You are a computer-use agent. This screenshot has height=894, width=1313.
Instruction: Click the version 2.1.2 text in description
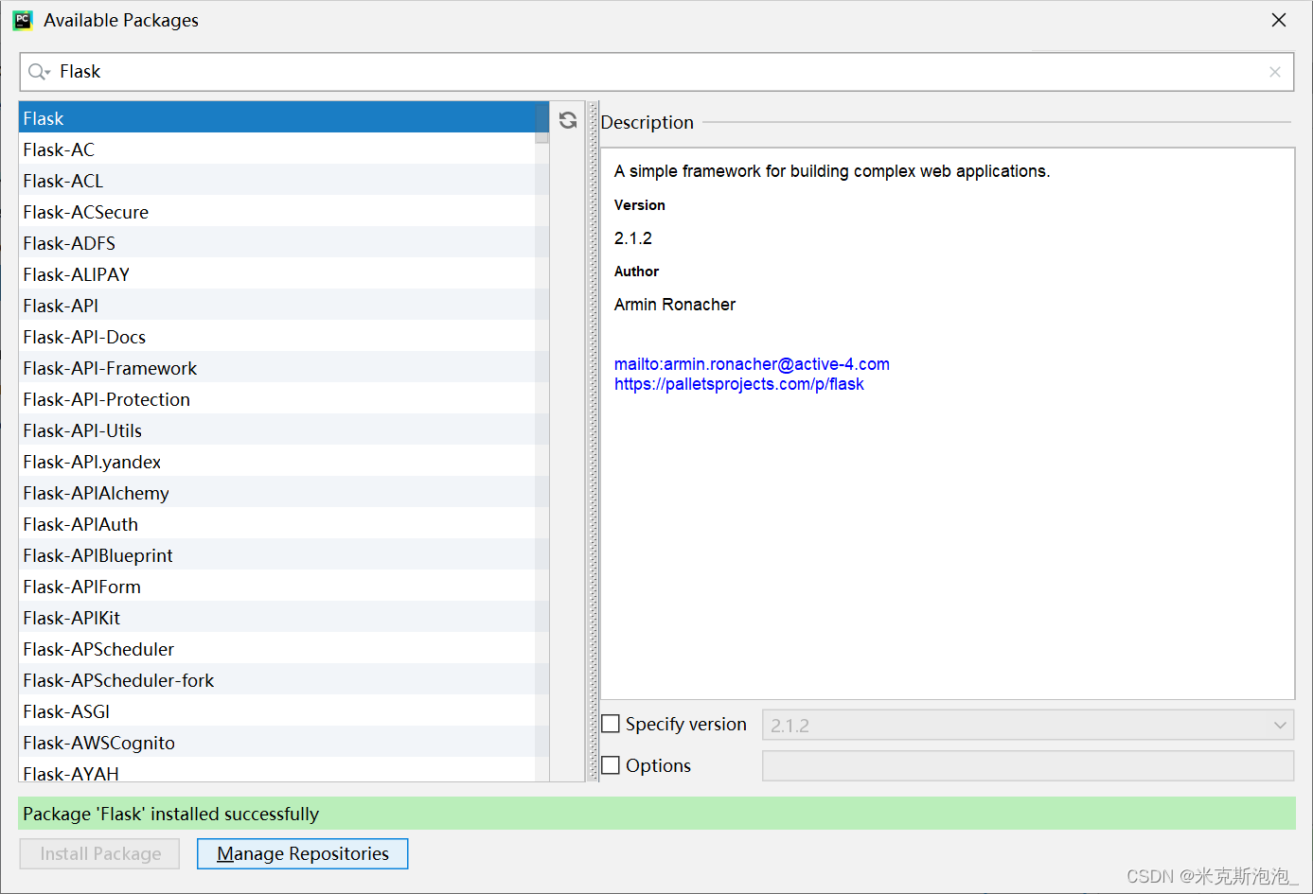pyautogui.click(x=633, y=238)
